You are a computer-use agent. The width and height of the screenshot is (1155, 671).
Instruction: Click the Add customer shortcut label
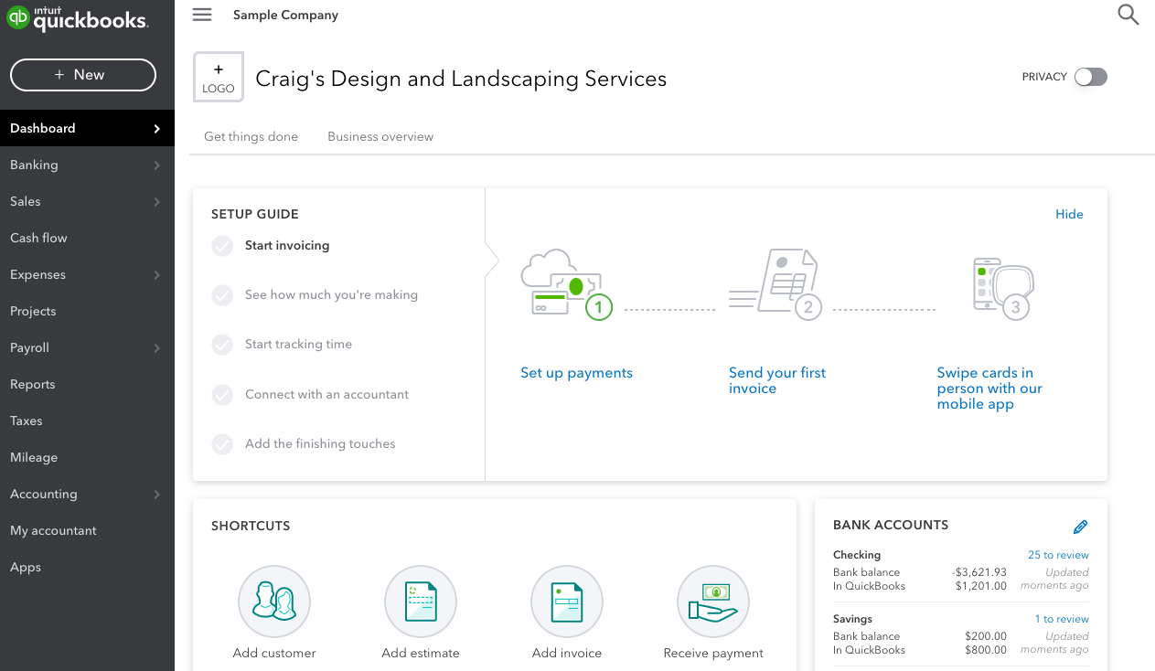(x=274, y=654)
